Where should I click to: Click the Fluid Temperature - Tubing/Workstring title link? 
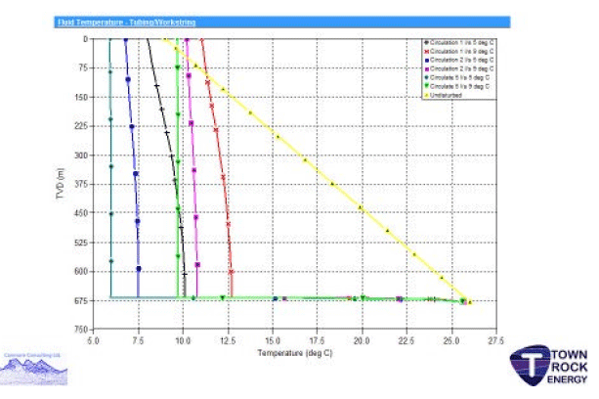pyautogui.click(x=126, y=22)
